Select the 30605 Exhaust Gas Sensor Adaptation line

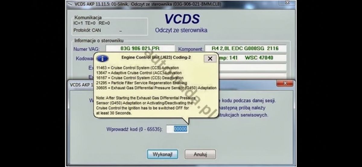click(x=156, y=88)
